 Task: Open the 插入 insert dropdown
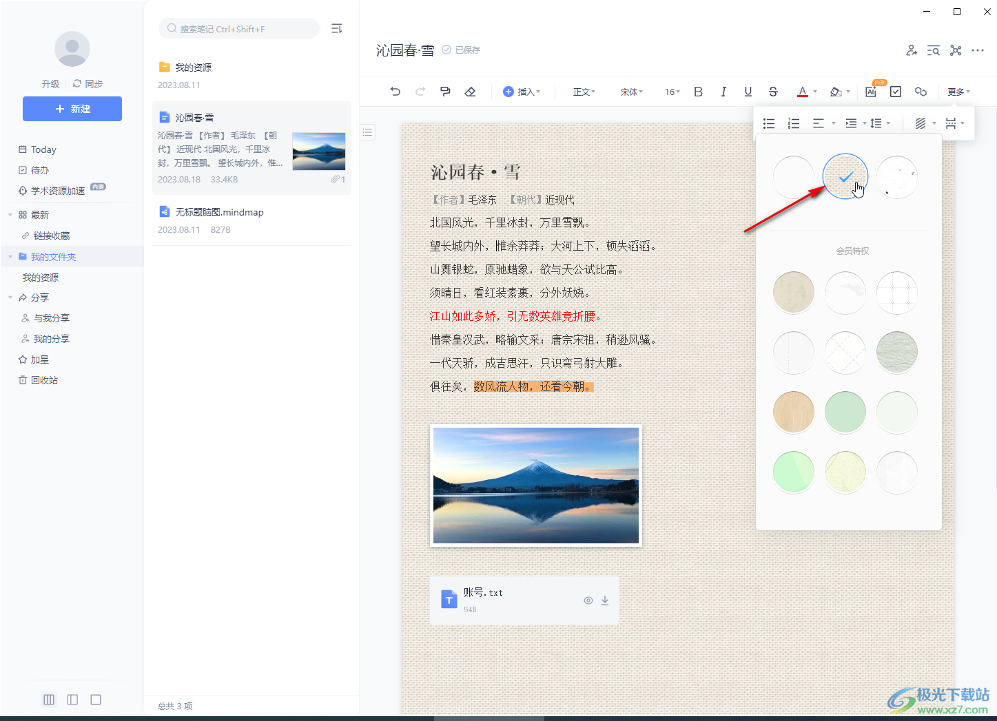(522, 92)
